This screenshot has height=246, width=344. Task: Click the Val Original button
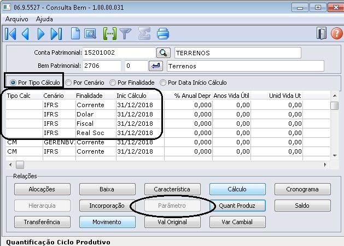coord(172,222)
